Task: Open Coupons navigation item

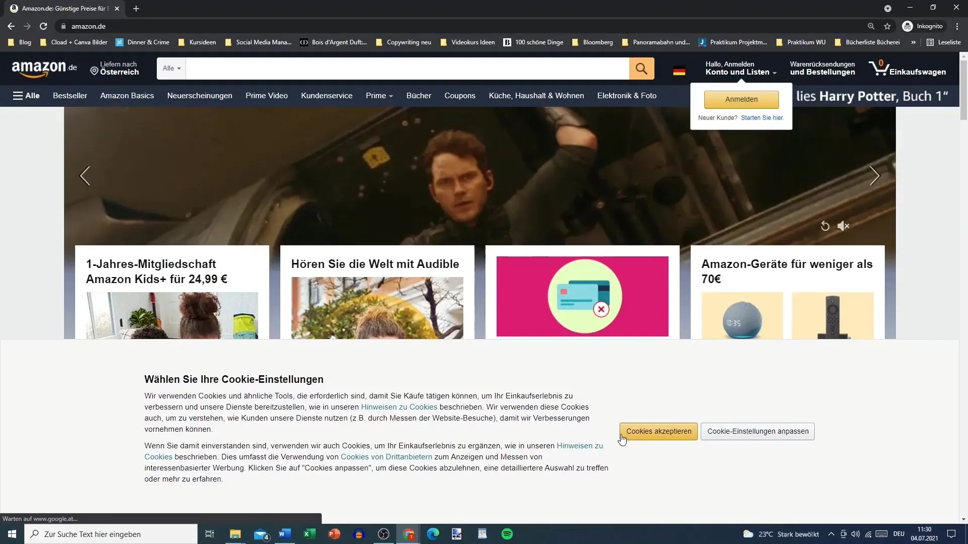Action: 460,96
